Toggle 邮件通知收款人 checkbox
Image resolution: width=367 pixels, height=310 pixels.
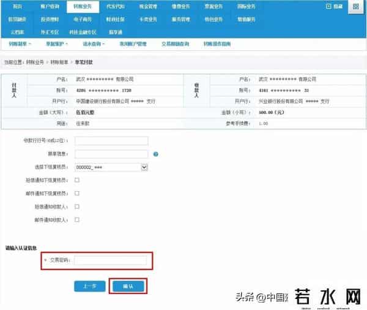(x=76, y=219)
